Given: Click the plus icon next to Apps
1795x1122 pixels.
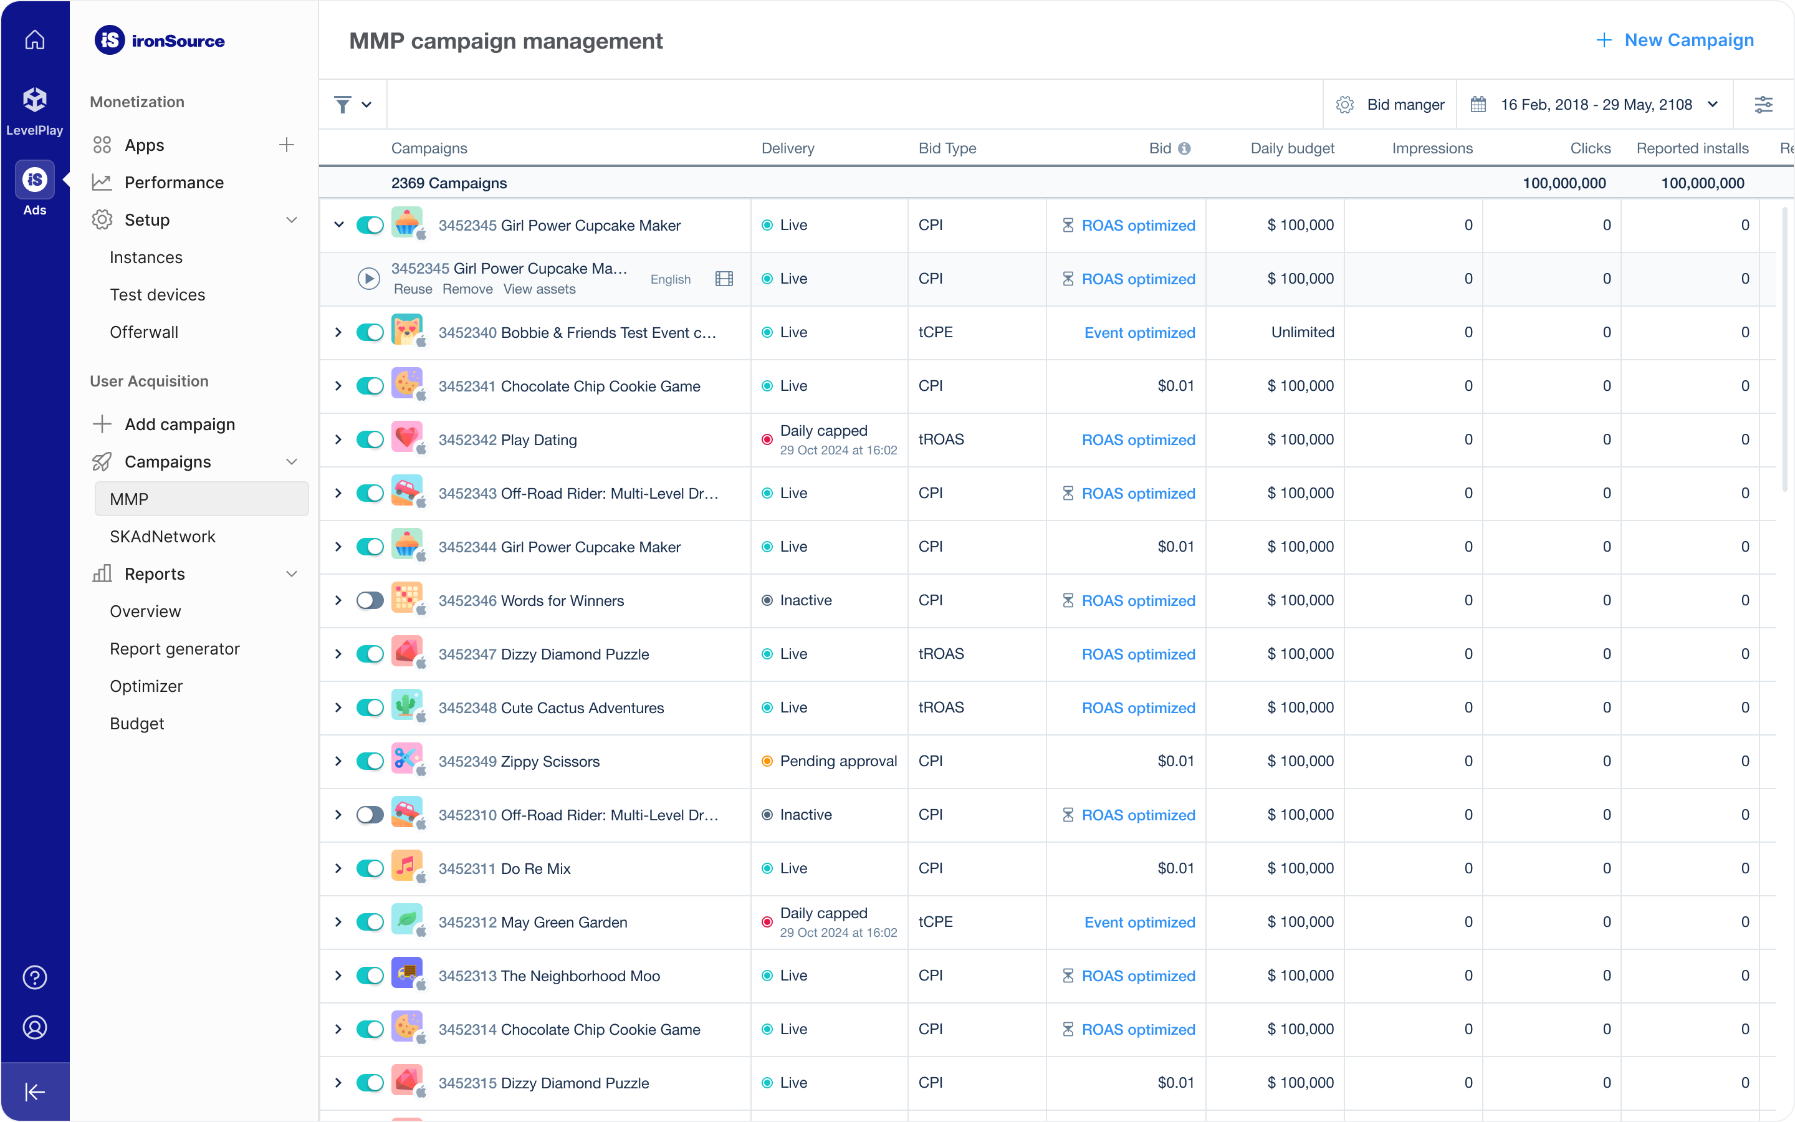Looking at the screenshot, I should click(x=286, y=145).
